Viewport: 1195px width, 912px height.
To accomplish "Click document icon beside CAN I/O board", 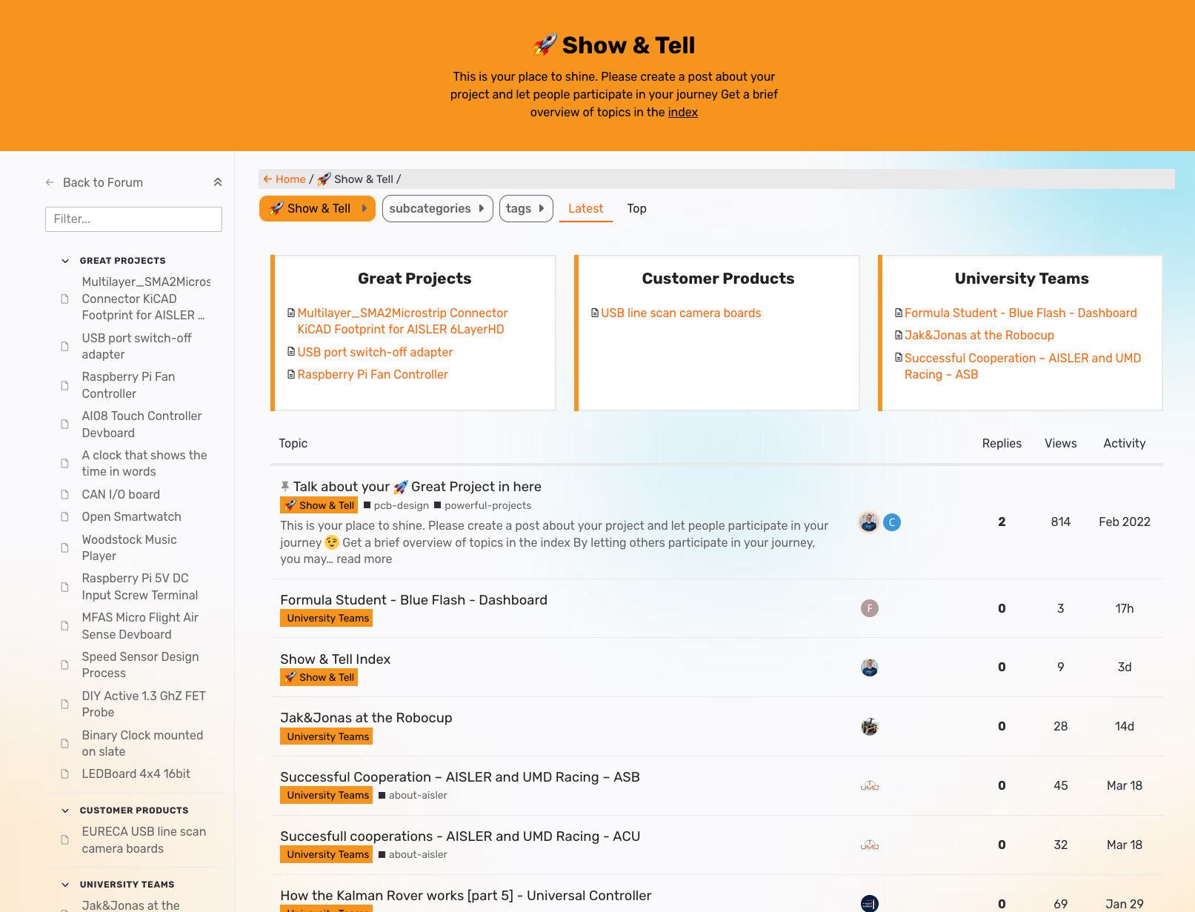I will pos(64,494).
